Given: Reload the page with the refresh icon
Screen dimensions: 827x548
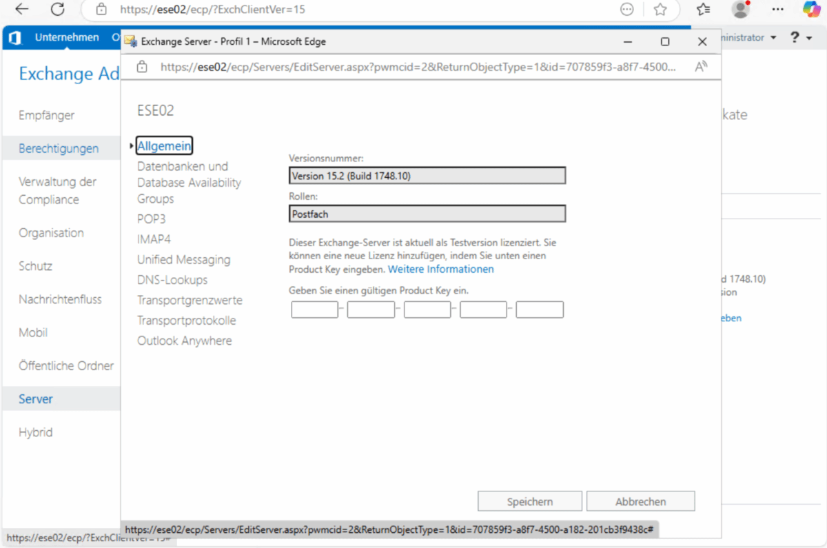Looking at the screenshot, I should (58, 10).
